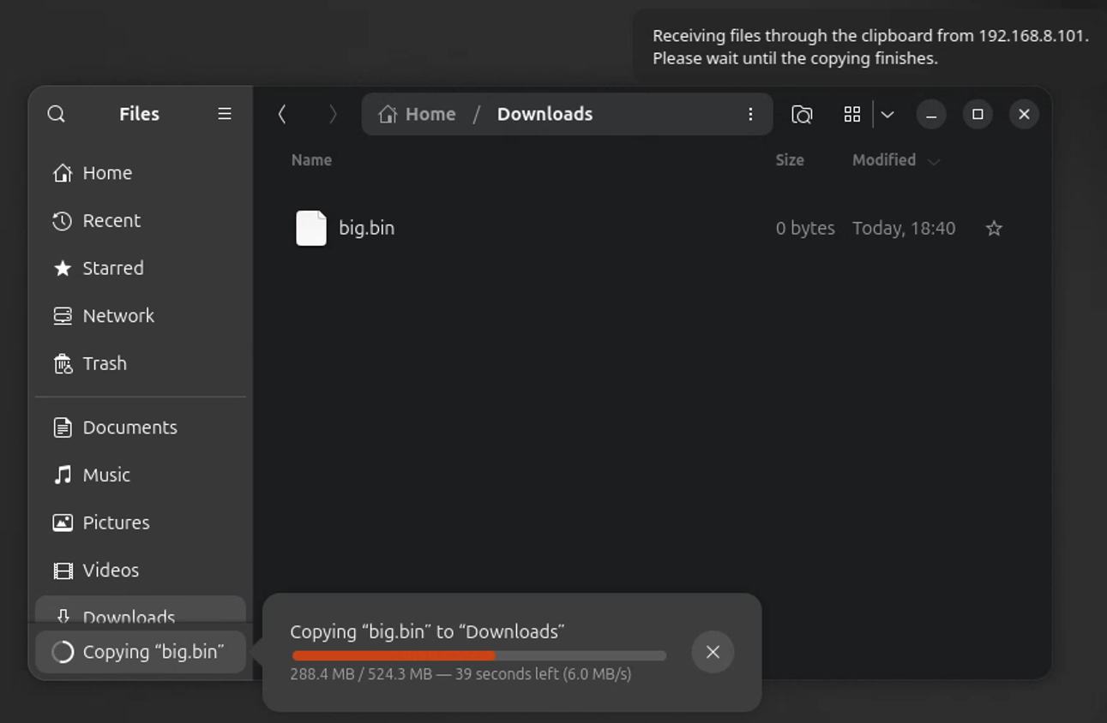Go back using the left arrow
Viewport: 1107px width, 723px height.
(x=282, y=114)
